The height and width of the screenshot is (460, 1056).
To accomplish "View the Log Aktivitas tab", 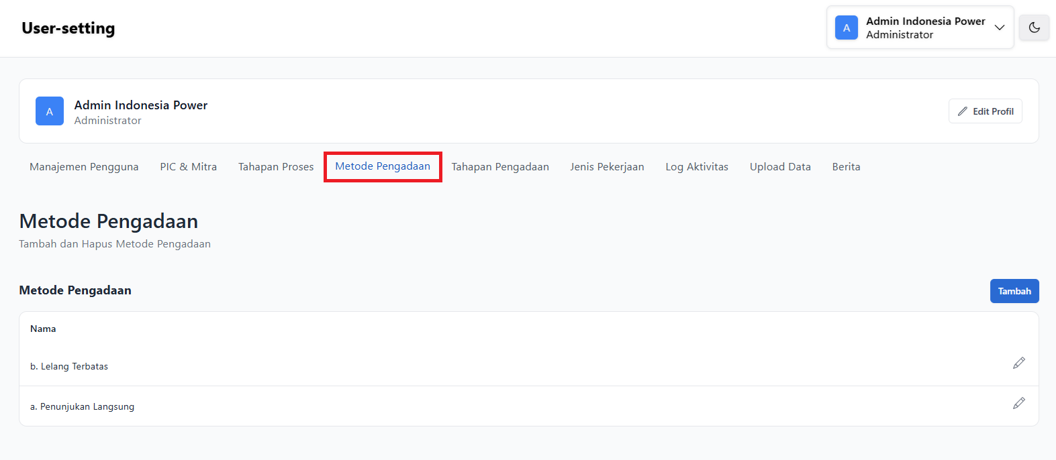I will (x=697, y=167).
